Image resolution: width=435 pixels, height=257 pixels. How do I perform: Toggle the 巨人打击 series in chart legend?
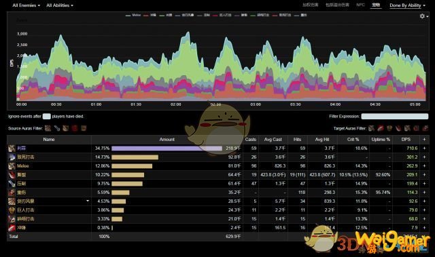[222, 15]
